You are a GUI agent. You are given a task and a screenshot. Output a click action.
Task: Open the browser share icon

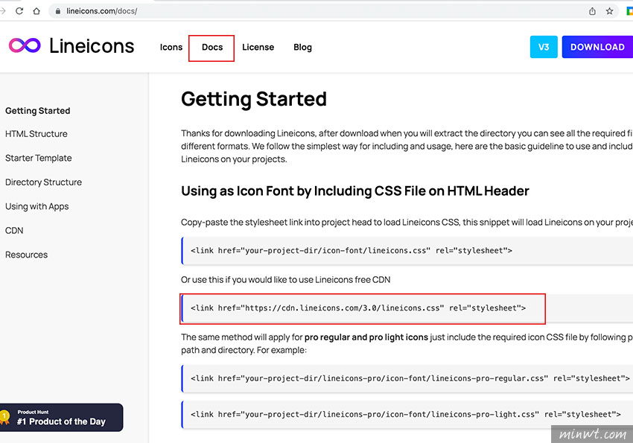(x=592, y=11)
